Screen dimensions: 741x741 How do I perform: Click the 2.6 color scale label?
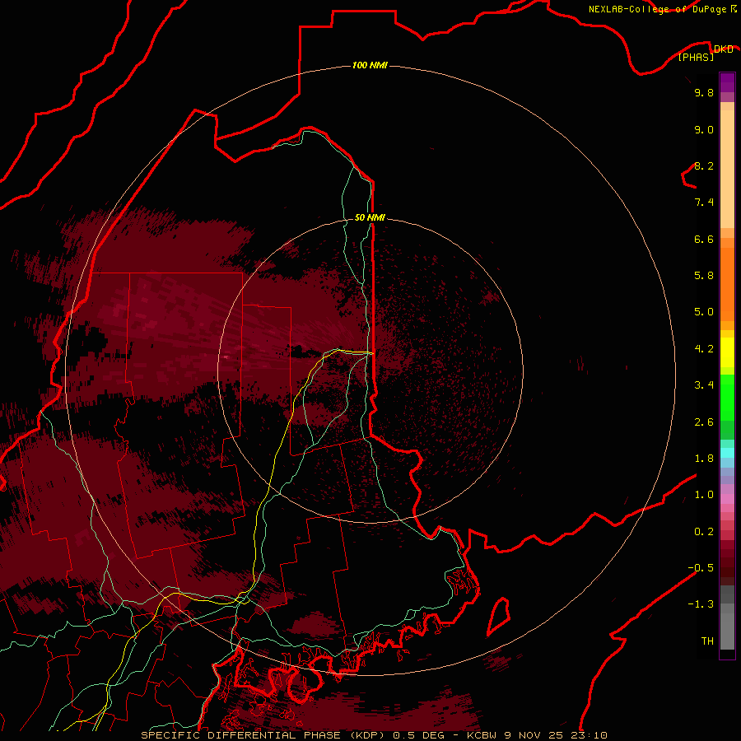(704, 422)
